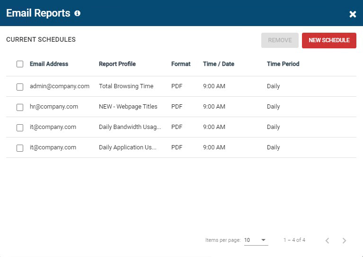Click the Time / Date column header

coord(219,64)
